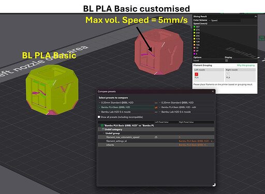Image resolution: width=265 pixels, height=194 pixels.
Task: Click the 'Left nozzle' group header
Action: [x=209, y=70]
